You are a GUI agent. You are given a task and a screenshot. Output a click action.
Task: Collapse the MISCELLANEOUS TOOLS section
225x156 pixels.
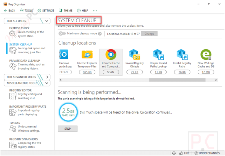pyautogui.click(x=27, y=83)
